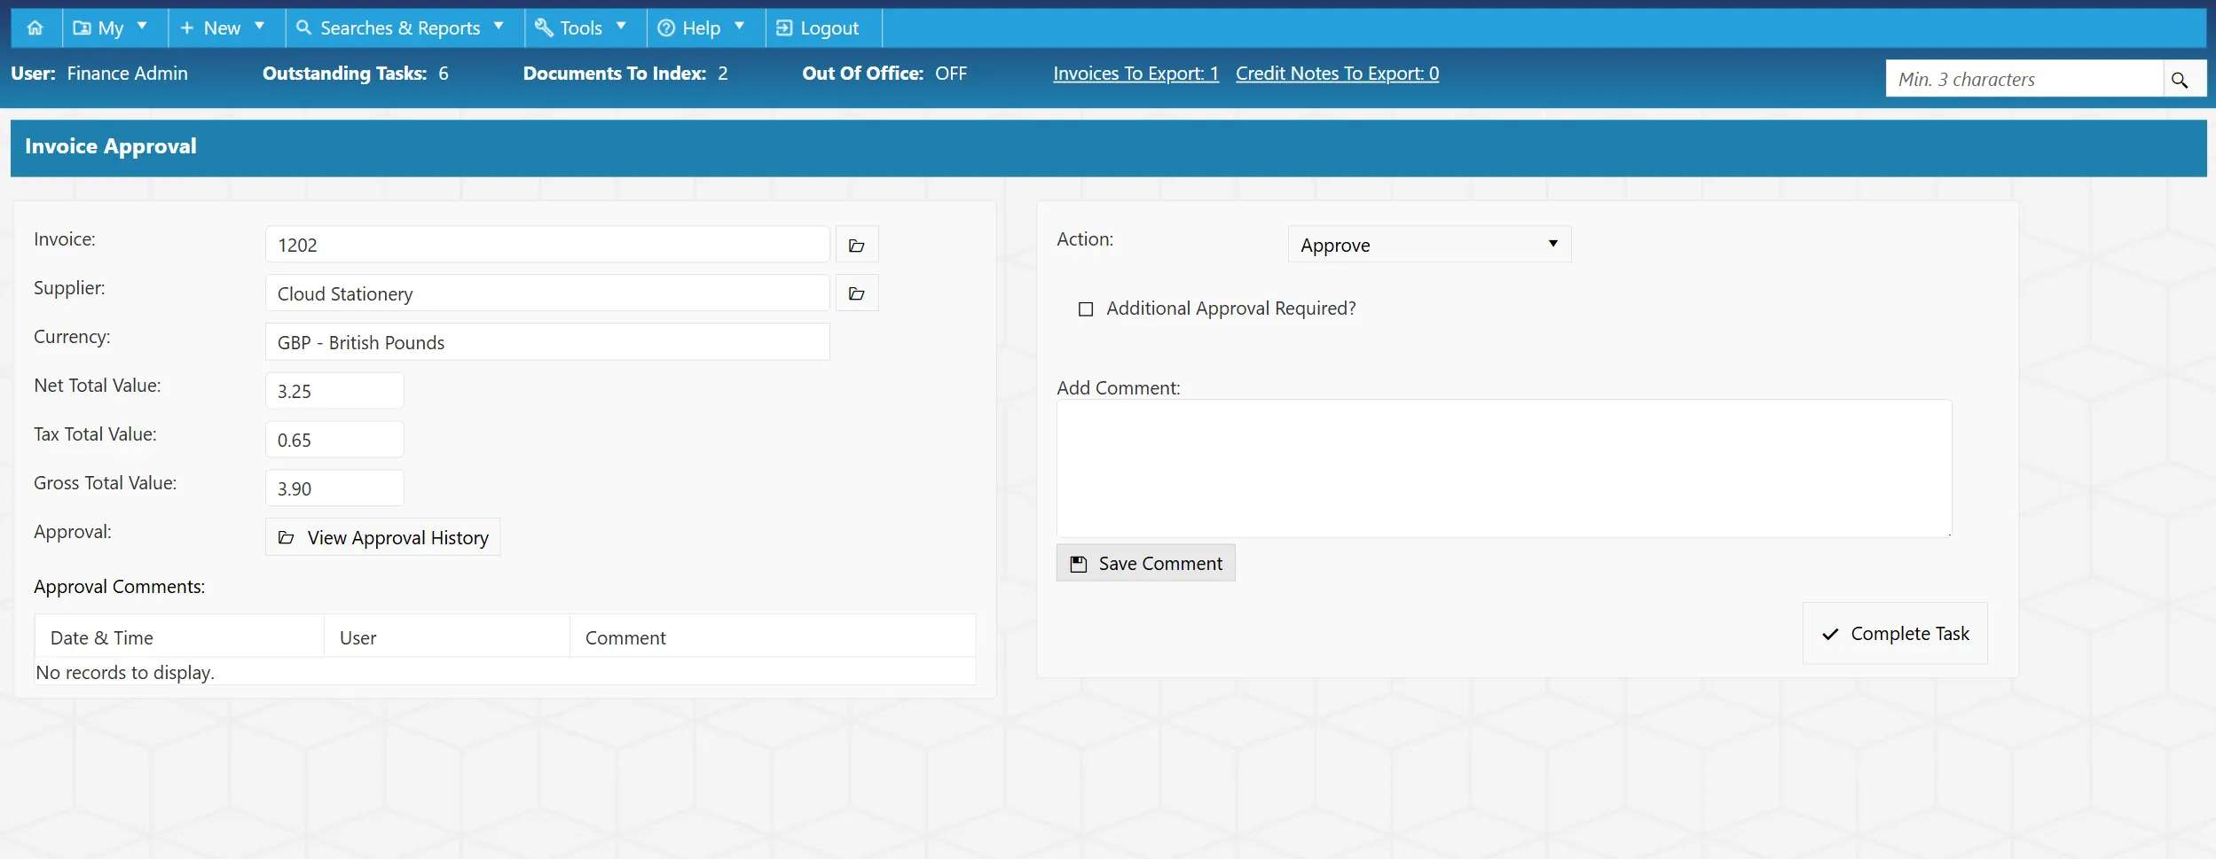Click the magnifier icon beside Searches & Reports
This screenshot has height=859, width=2216.
pos(303,27)
